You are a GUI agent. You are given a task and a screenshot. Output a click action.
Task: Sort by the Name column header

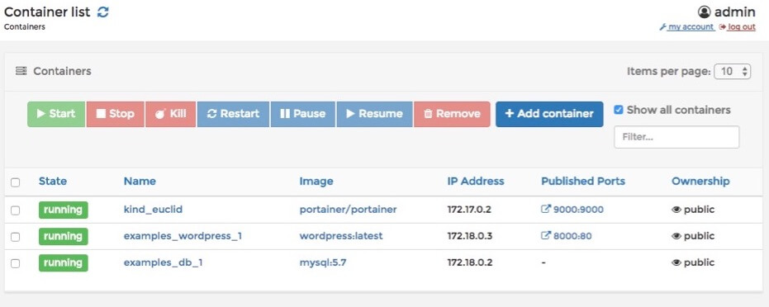pyautogui.click(x=140, y=182)
